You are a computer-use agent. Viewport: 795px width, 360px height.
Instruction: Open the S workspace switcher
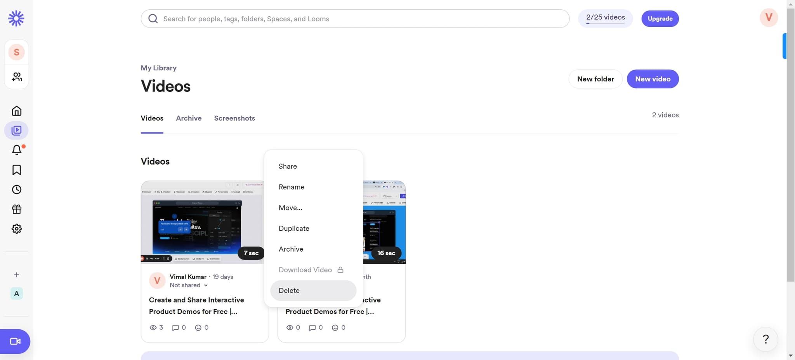(x=16, y=52)
